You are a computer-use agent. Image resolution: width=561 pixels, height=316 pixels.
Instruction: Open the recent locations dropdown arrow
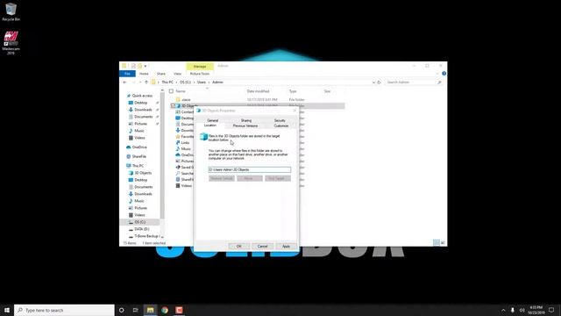(x=140, y=82)
